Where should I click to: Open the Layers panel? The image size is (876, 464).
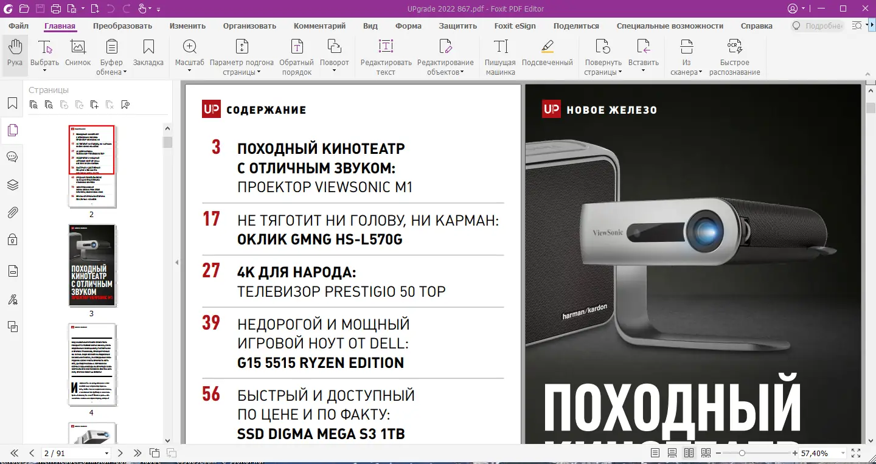point(13,184)
